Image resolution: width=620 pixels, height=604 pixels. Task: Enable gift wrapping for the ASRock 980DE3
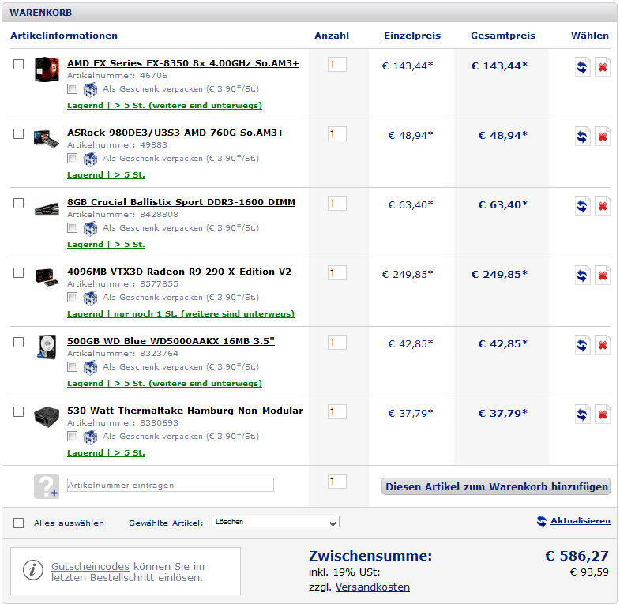pyautogui.click(x=72, y=159)
